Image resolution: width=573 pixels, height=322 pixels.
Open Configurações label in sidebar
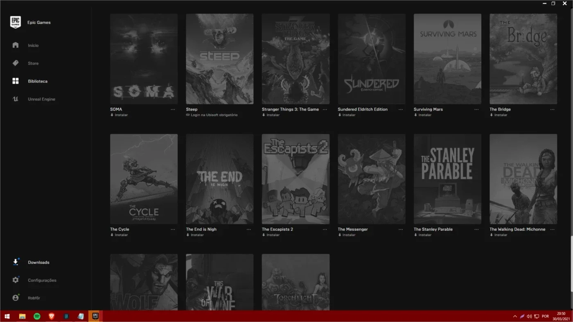pos(42,280)
